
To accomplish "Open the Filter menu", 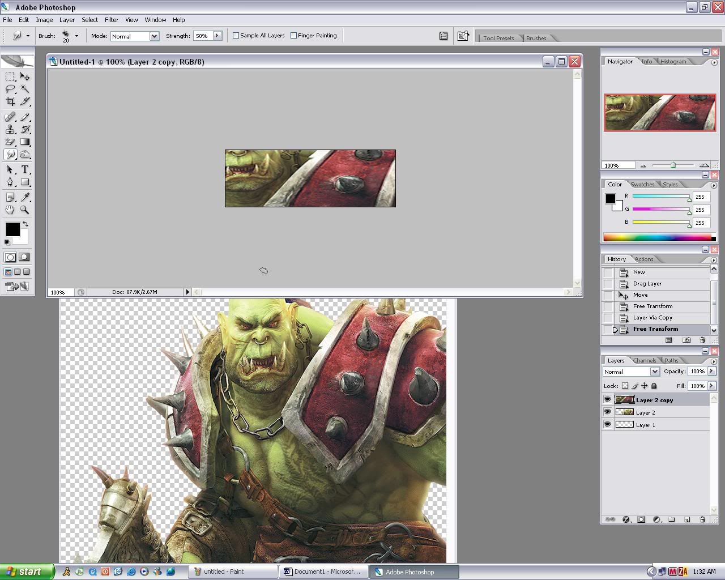I will [112, 20].
